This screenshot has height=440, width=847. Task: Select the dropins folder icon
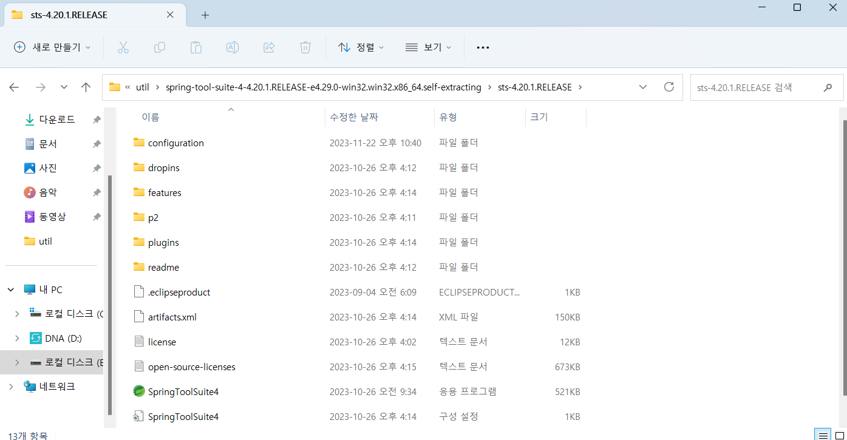139,168
